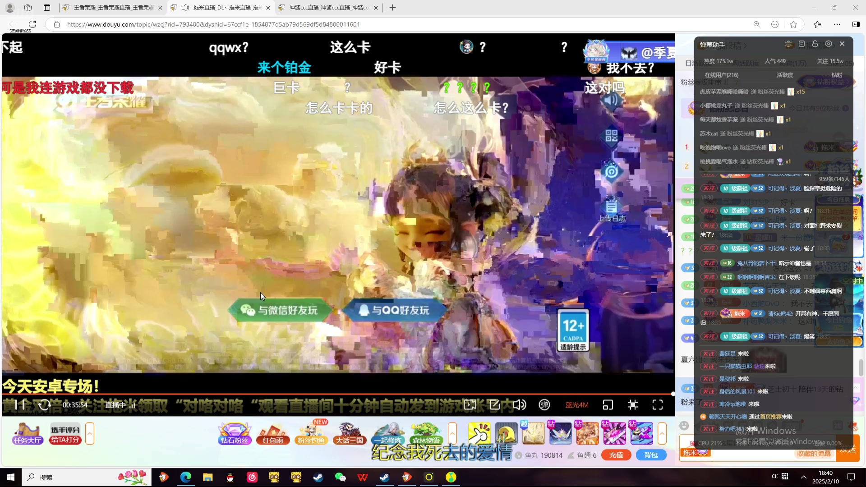The width and height of the screenshot is (866, 487).
Task: Open the emoji picker smiley icon
Action: pos(684,425)
